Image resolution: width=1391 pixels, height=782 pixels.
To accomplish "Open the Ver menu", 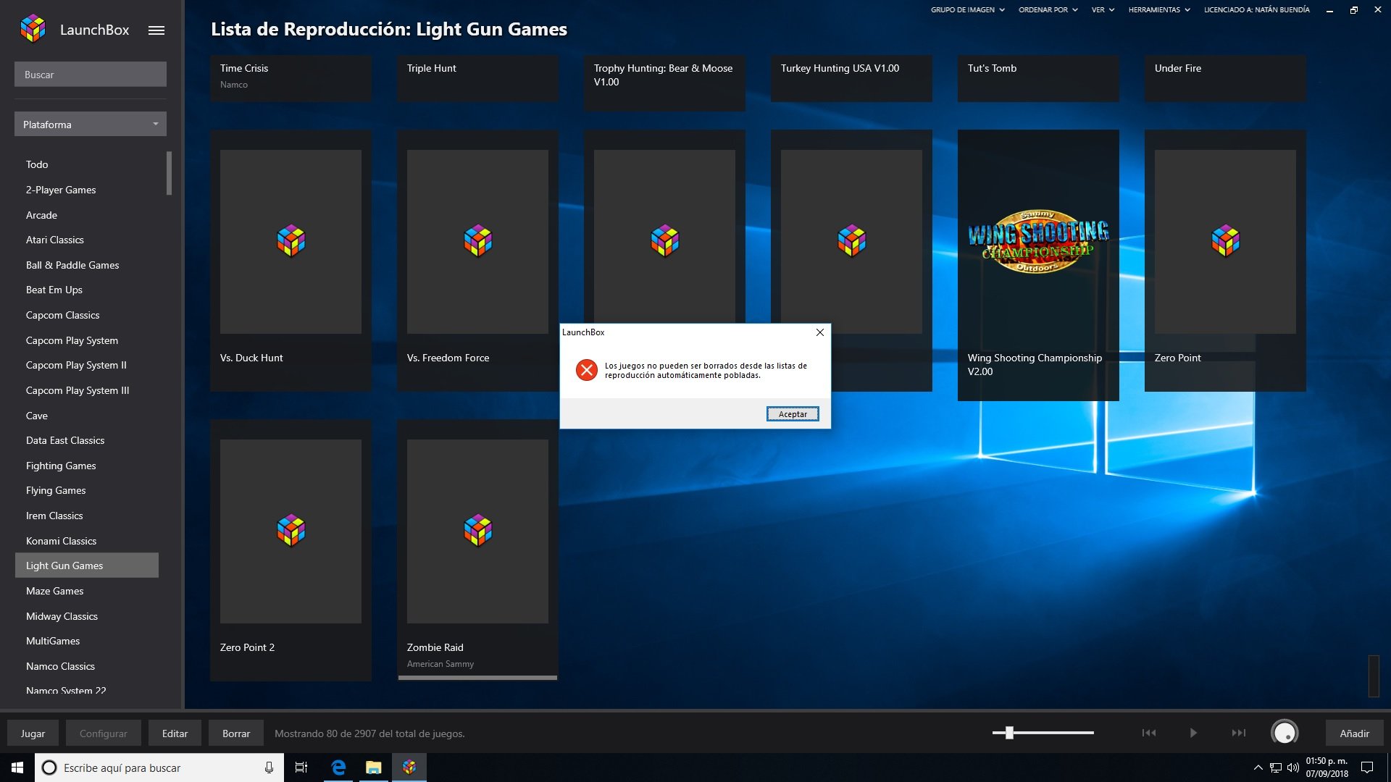I will pos(1103,10).
